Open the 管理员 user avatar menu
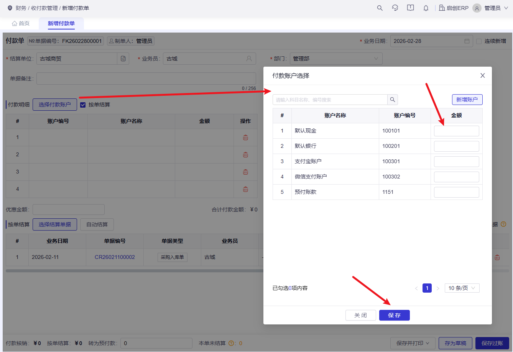Image resolution: width=513 pixels, height=352 pixels. pyautogui.click(x=477, y=8)
